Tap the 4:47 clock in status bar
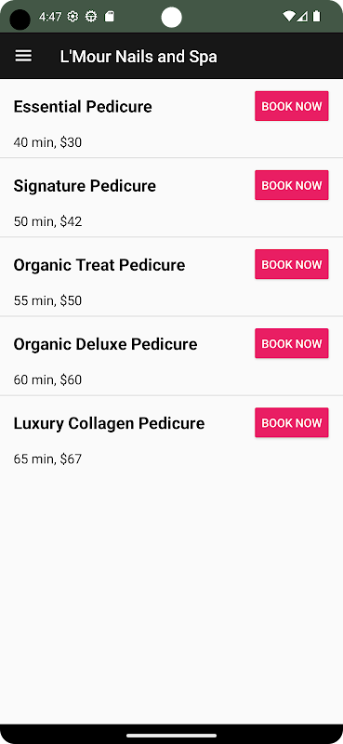Screen dimensions: 343x744 50,17
